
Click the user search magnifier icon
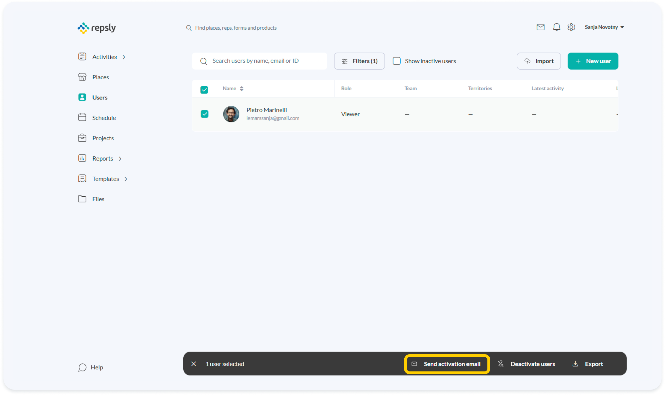203,61
